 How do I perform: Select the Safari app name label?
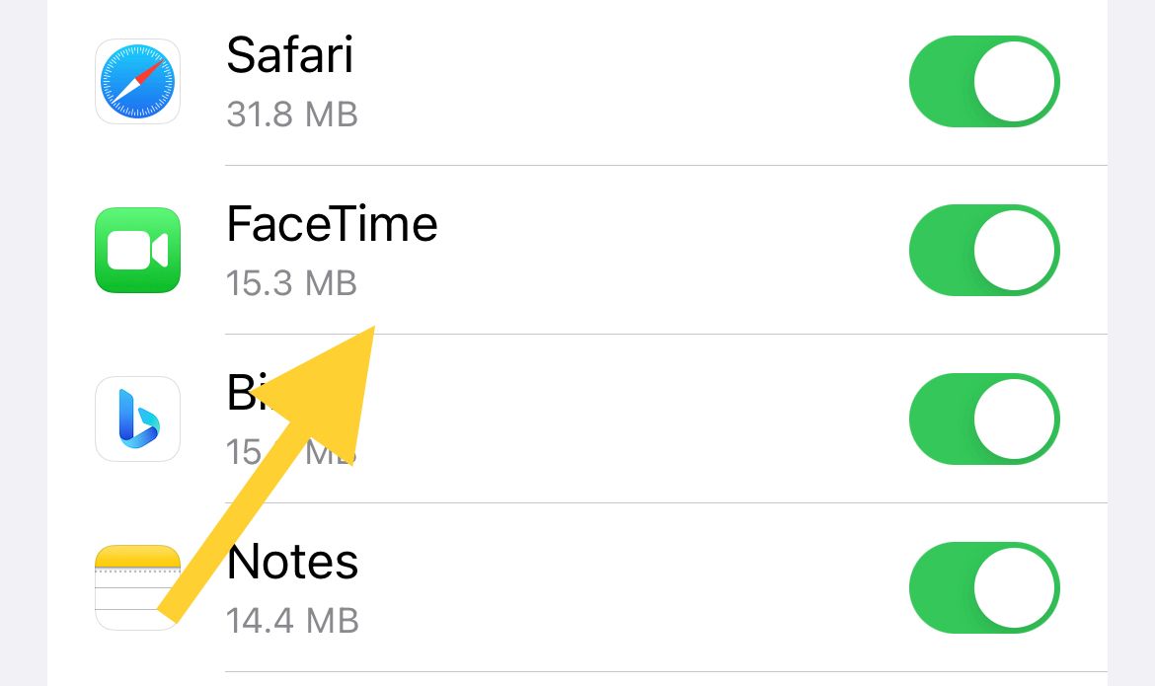289,54
